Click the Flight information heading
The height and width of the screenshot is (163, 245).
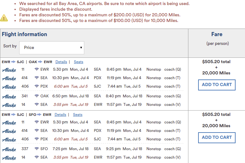tap(25, 34)
